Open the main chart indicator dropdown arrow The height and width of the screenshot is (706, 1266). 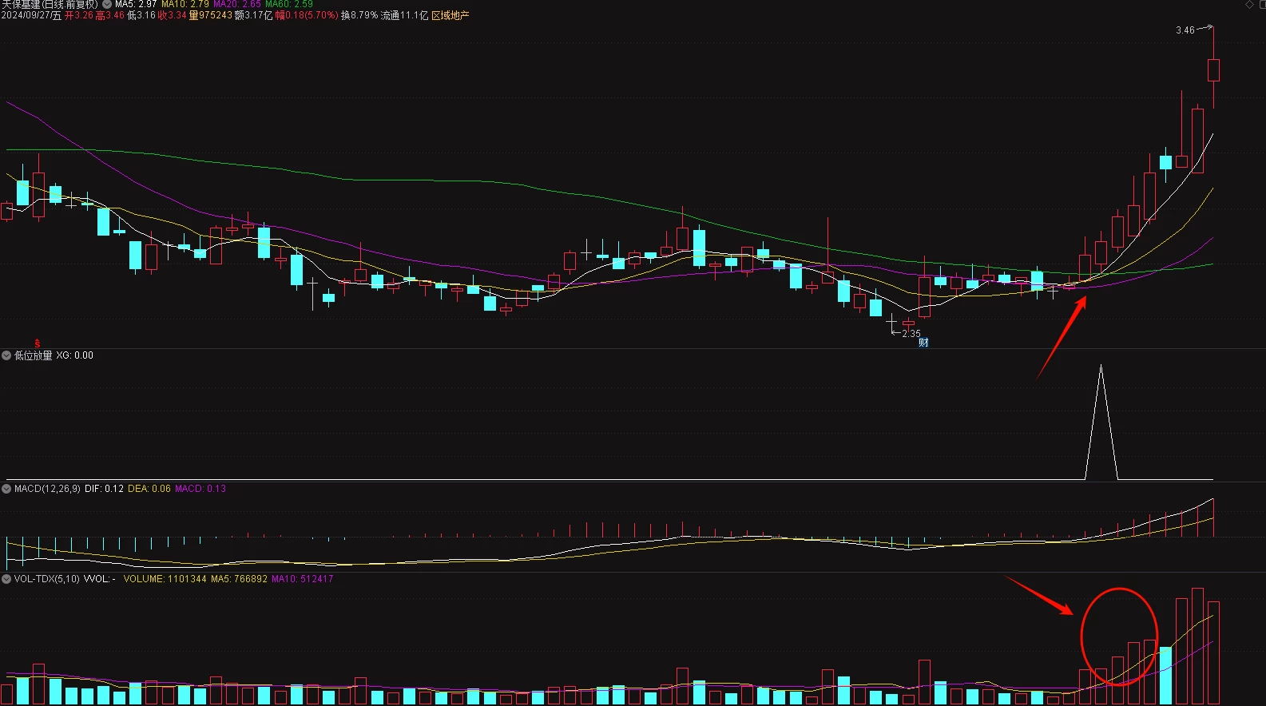pyautogui.click(x=107, y=4)
